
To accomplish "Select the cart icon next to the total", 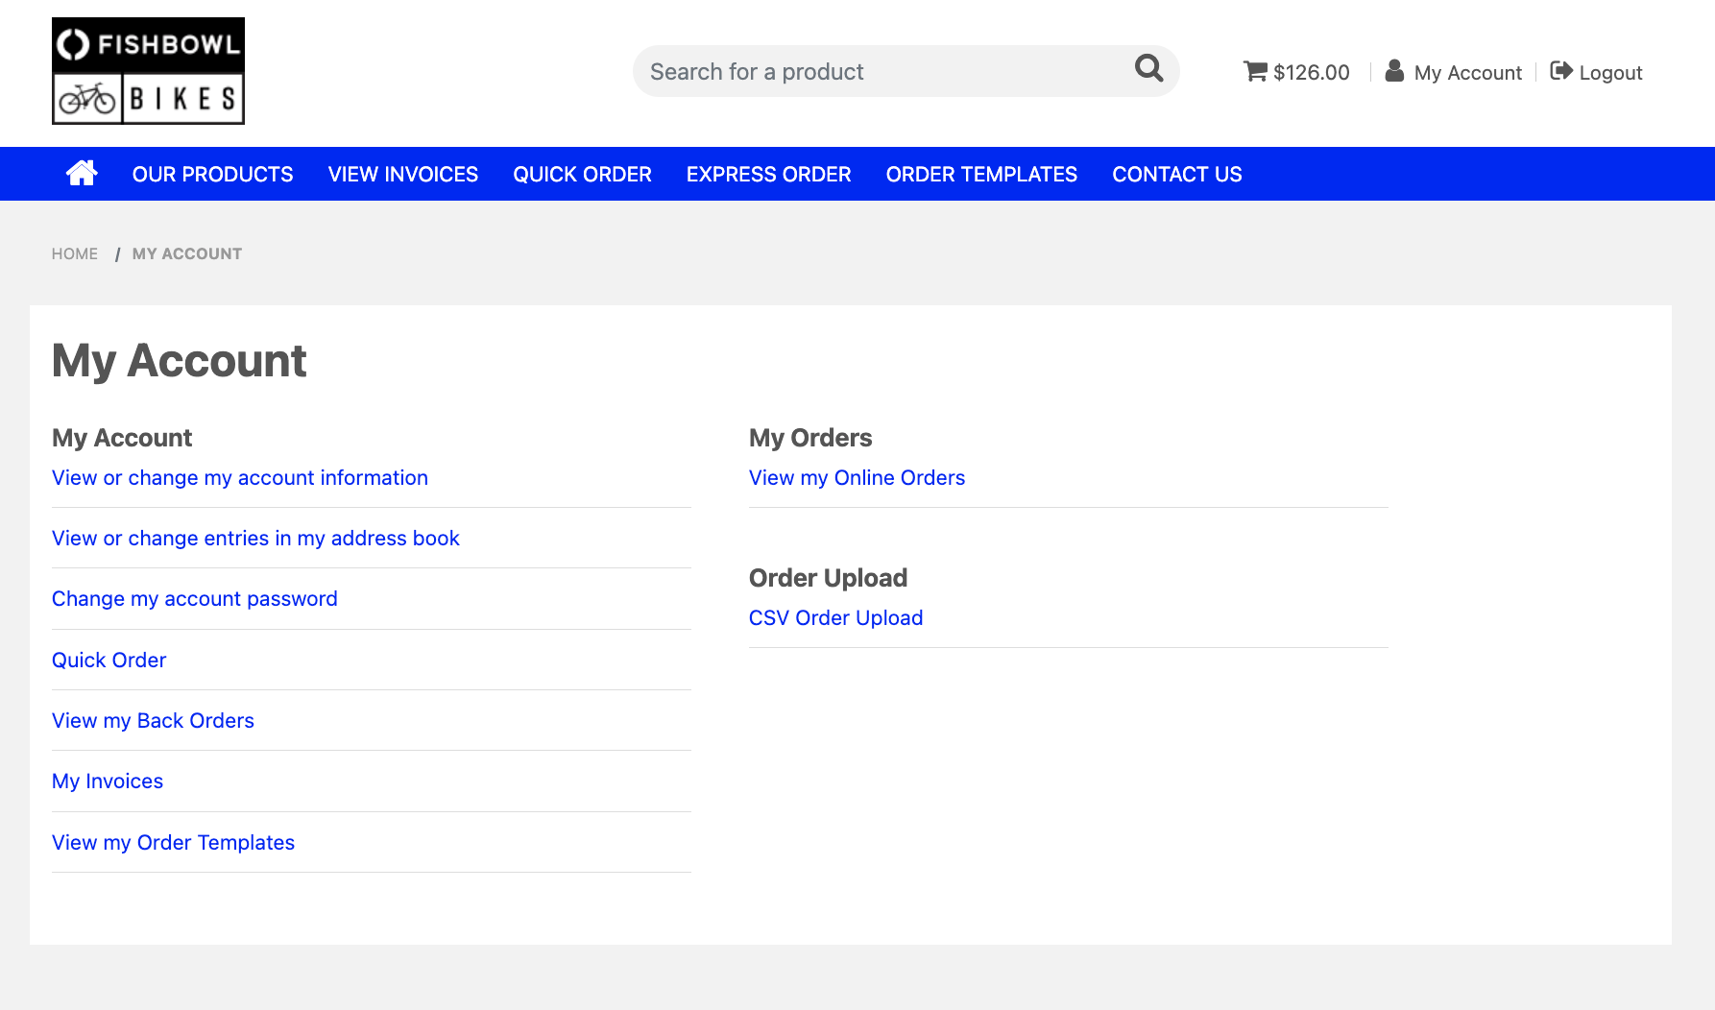I will 1253,71.
